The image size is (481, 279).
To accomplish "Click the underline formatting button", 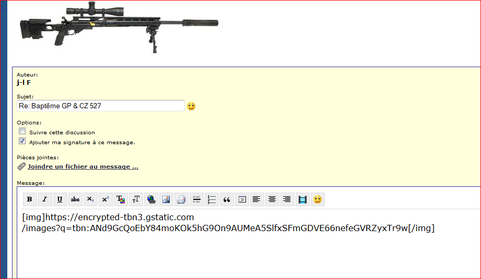I will 60,199.
